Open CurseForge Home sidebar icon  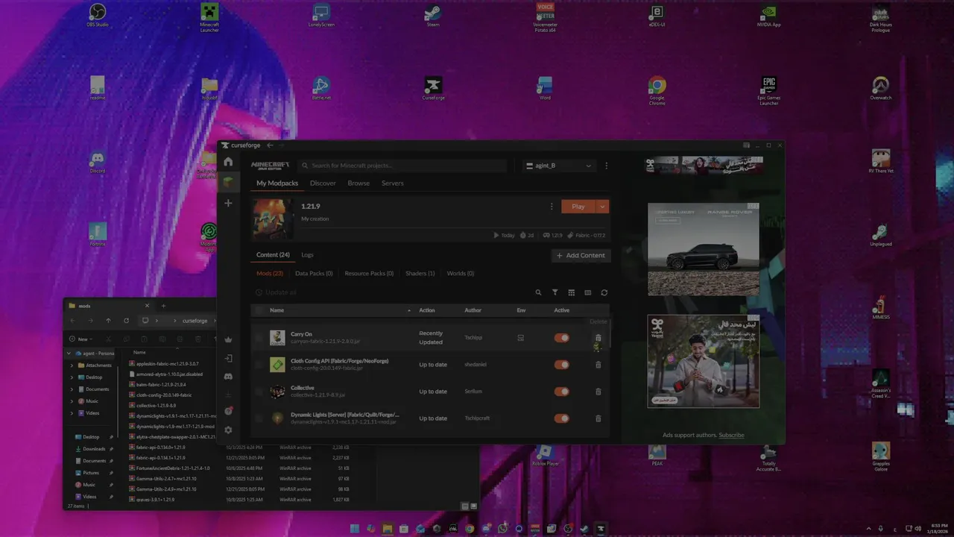coord(228,162)
